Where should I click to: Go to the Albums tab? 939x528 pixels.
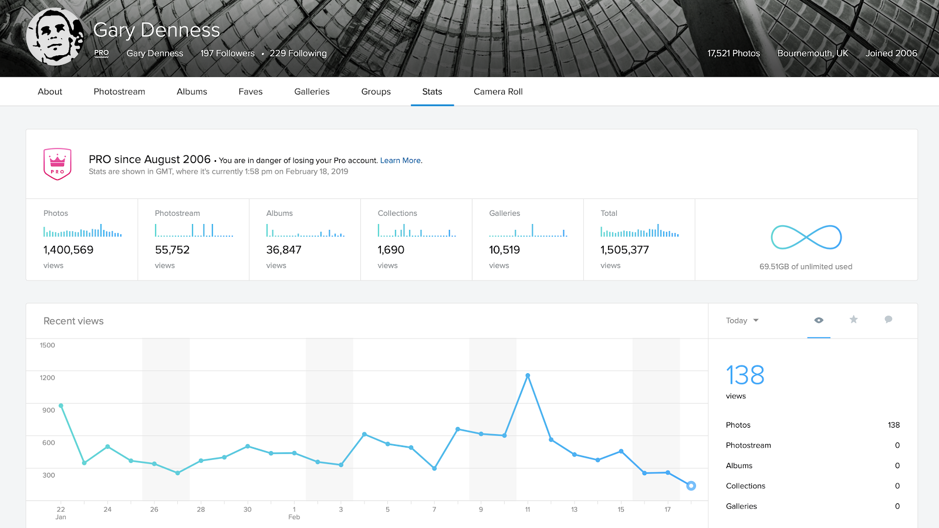pyautogui.click(x=192, y=92)
